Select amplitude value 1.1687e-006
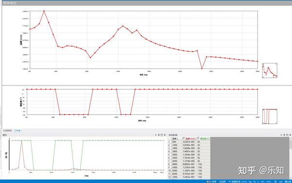This screenshot has height=183, width=292. tap(189, 171)
